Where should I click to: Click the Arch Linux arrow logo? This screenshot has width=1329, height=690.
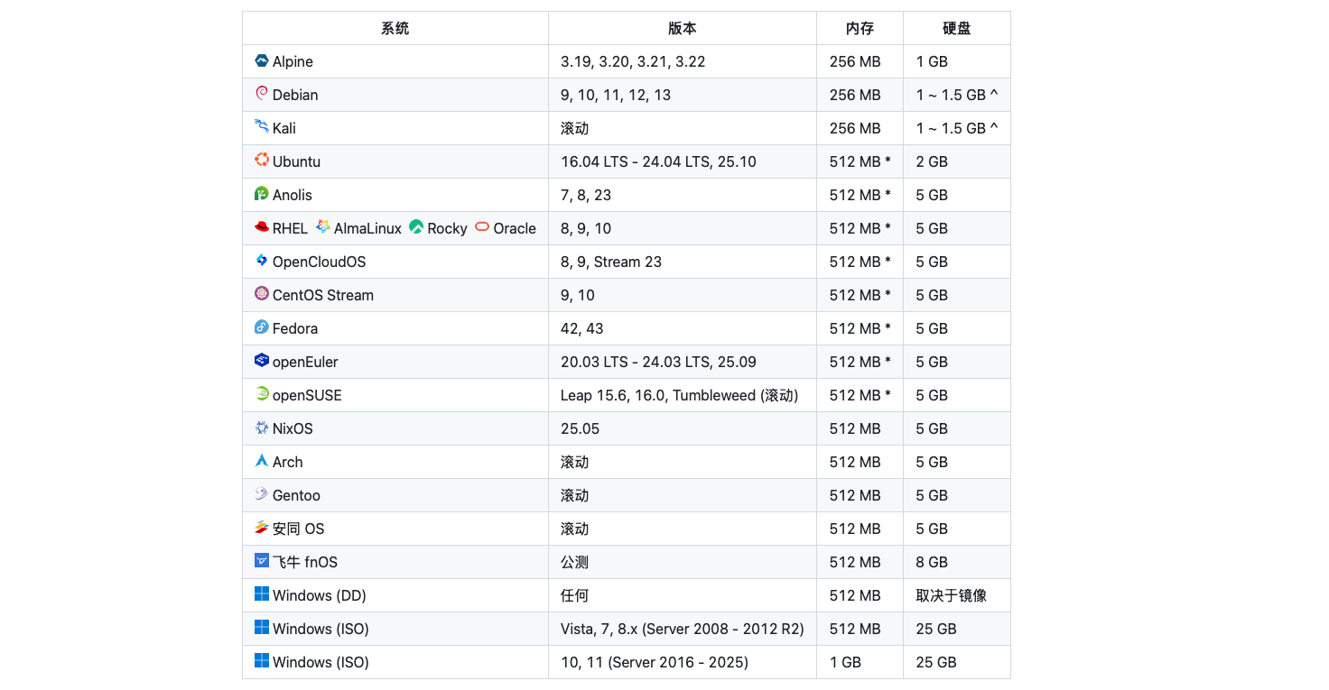260,461
